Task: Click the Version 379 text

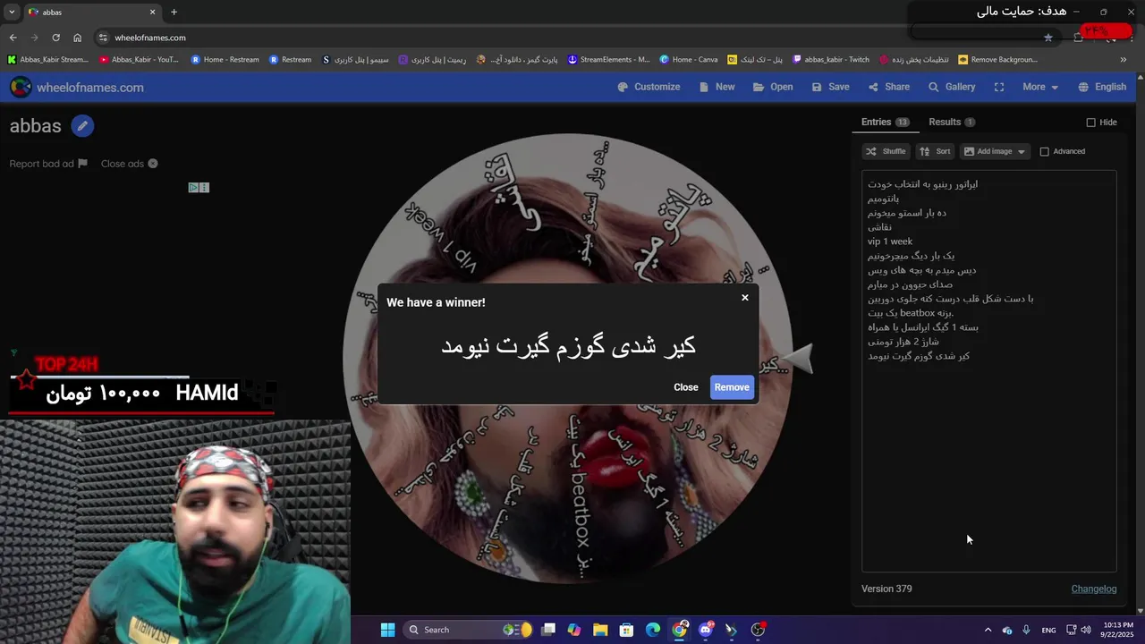Action: coord(886,589)
